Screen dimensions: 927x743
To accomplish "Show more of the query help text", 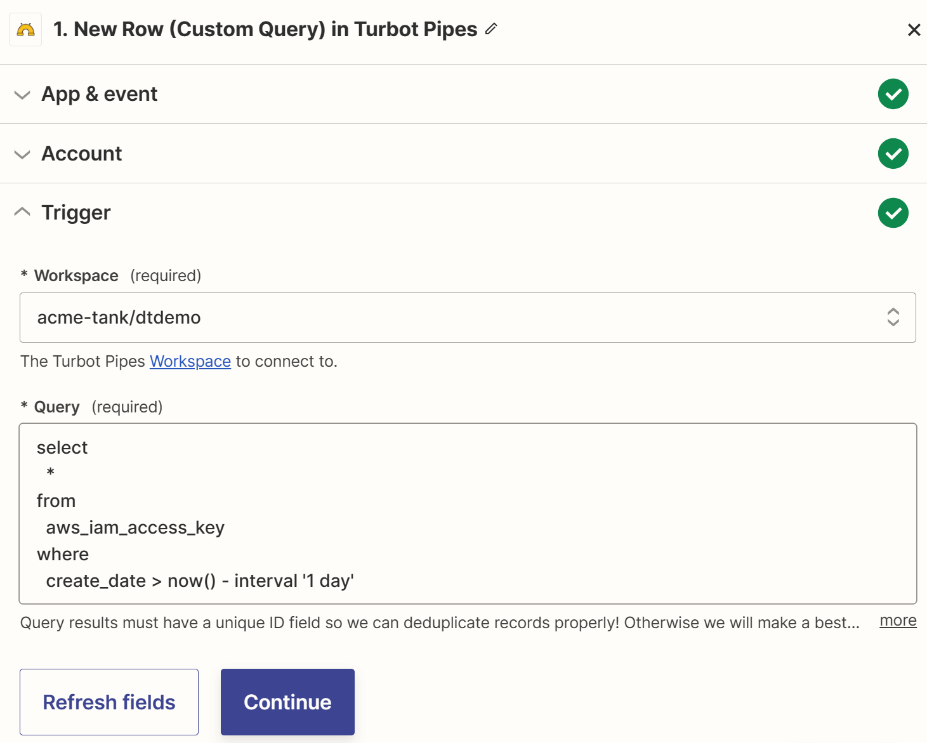I will point(898,621).
